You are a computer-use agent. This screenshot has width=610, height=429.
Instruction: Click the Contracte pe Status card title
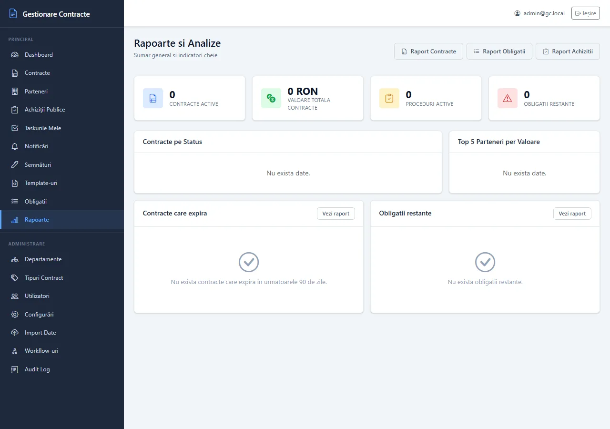(173, 142)
